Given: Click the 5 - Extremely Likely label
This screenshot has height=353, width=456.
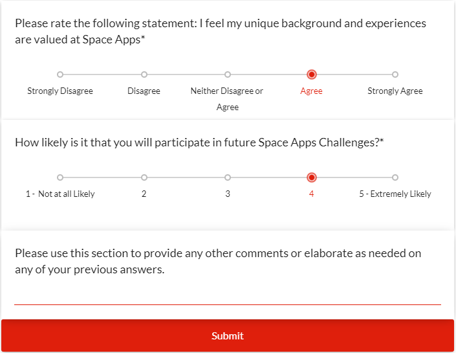Looking at the screenshot, I should [x=395, y=194].
